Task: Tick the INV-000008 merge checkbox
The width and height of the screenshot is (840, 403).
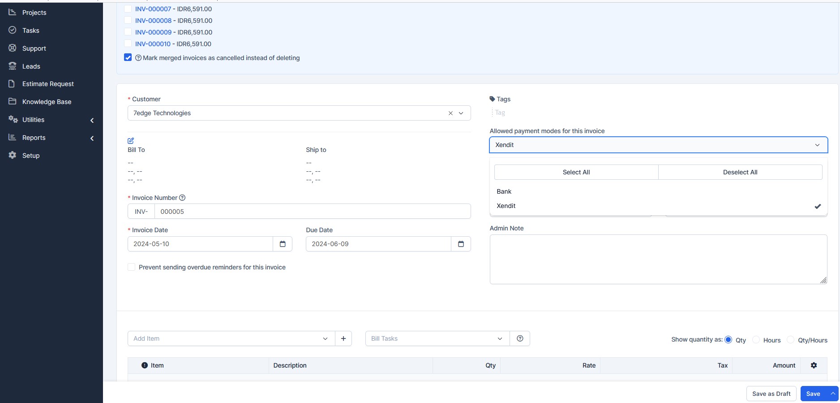Action: [128, 20]
